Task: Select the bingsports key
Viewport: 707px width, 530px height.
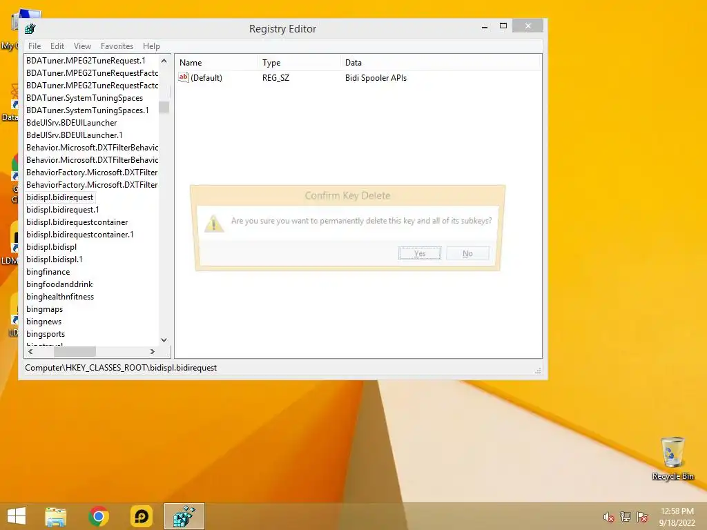Action: [46, 334]
